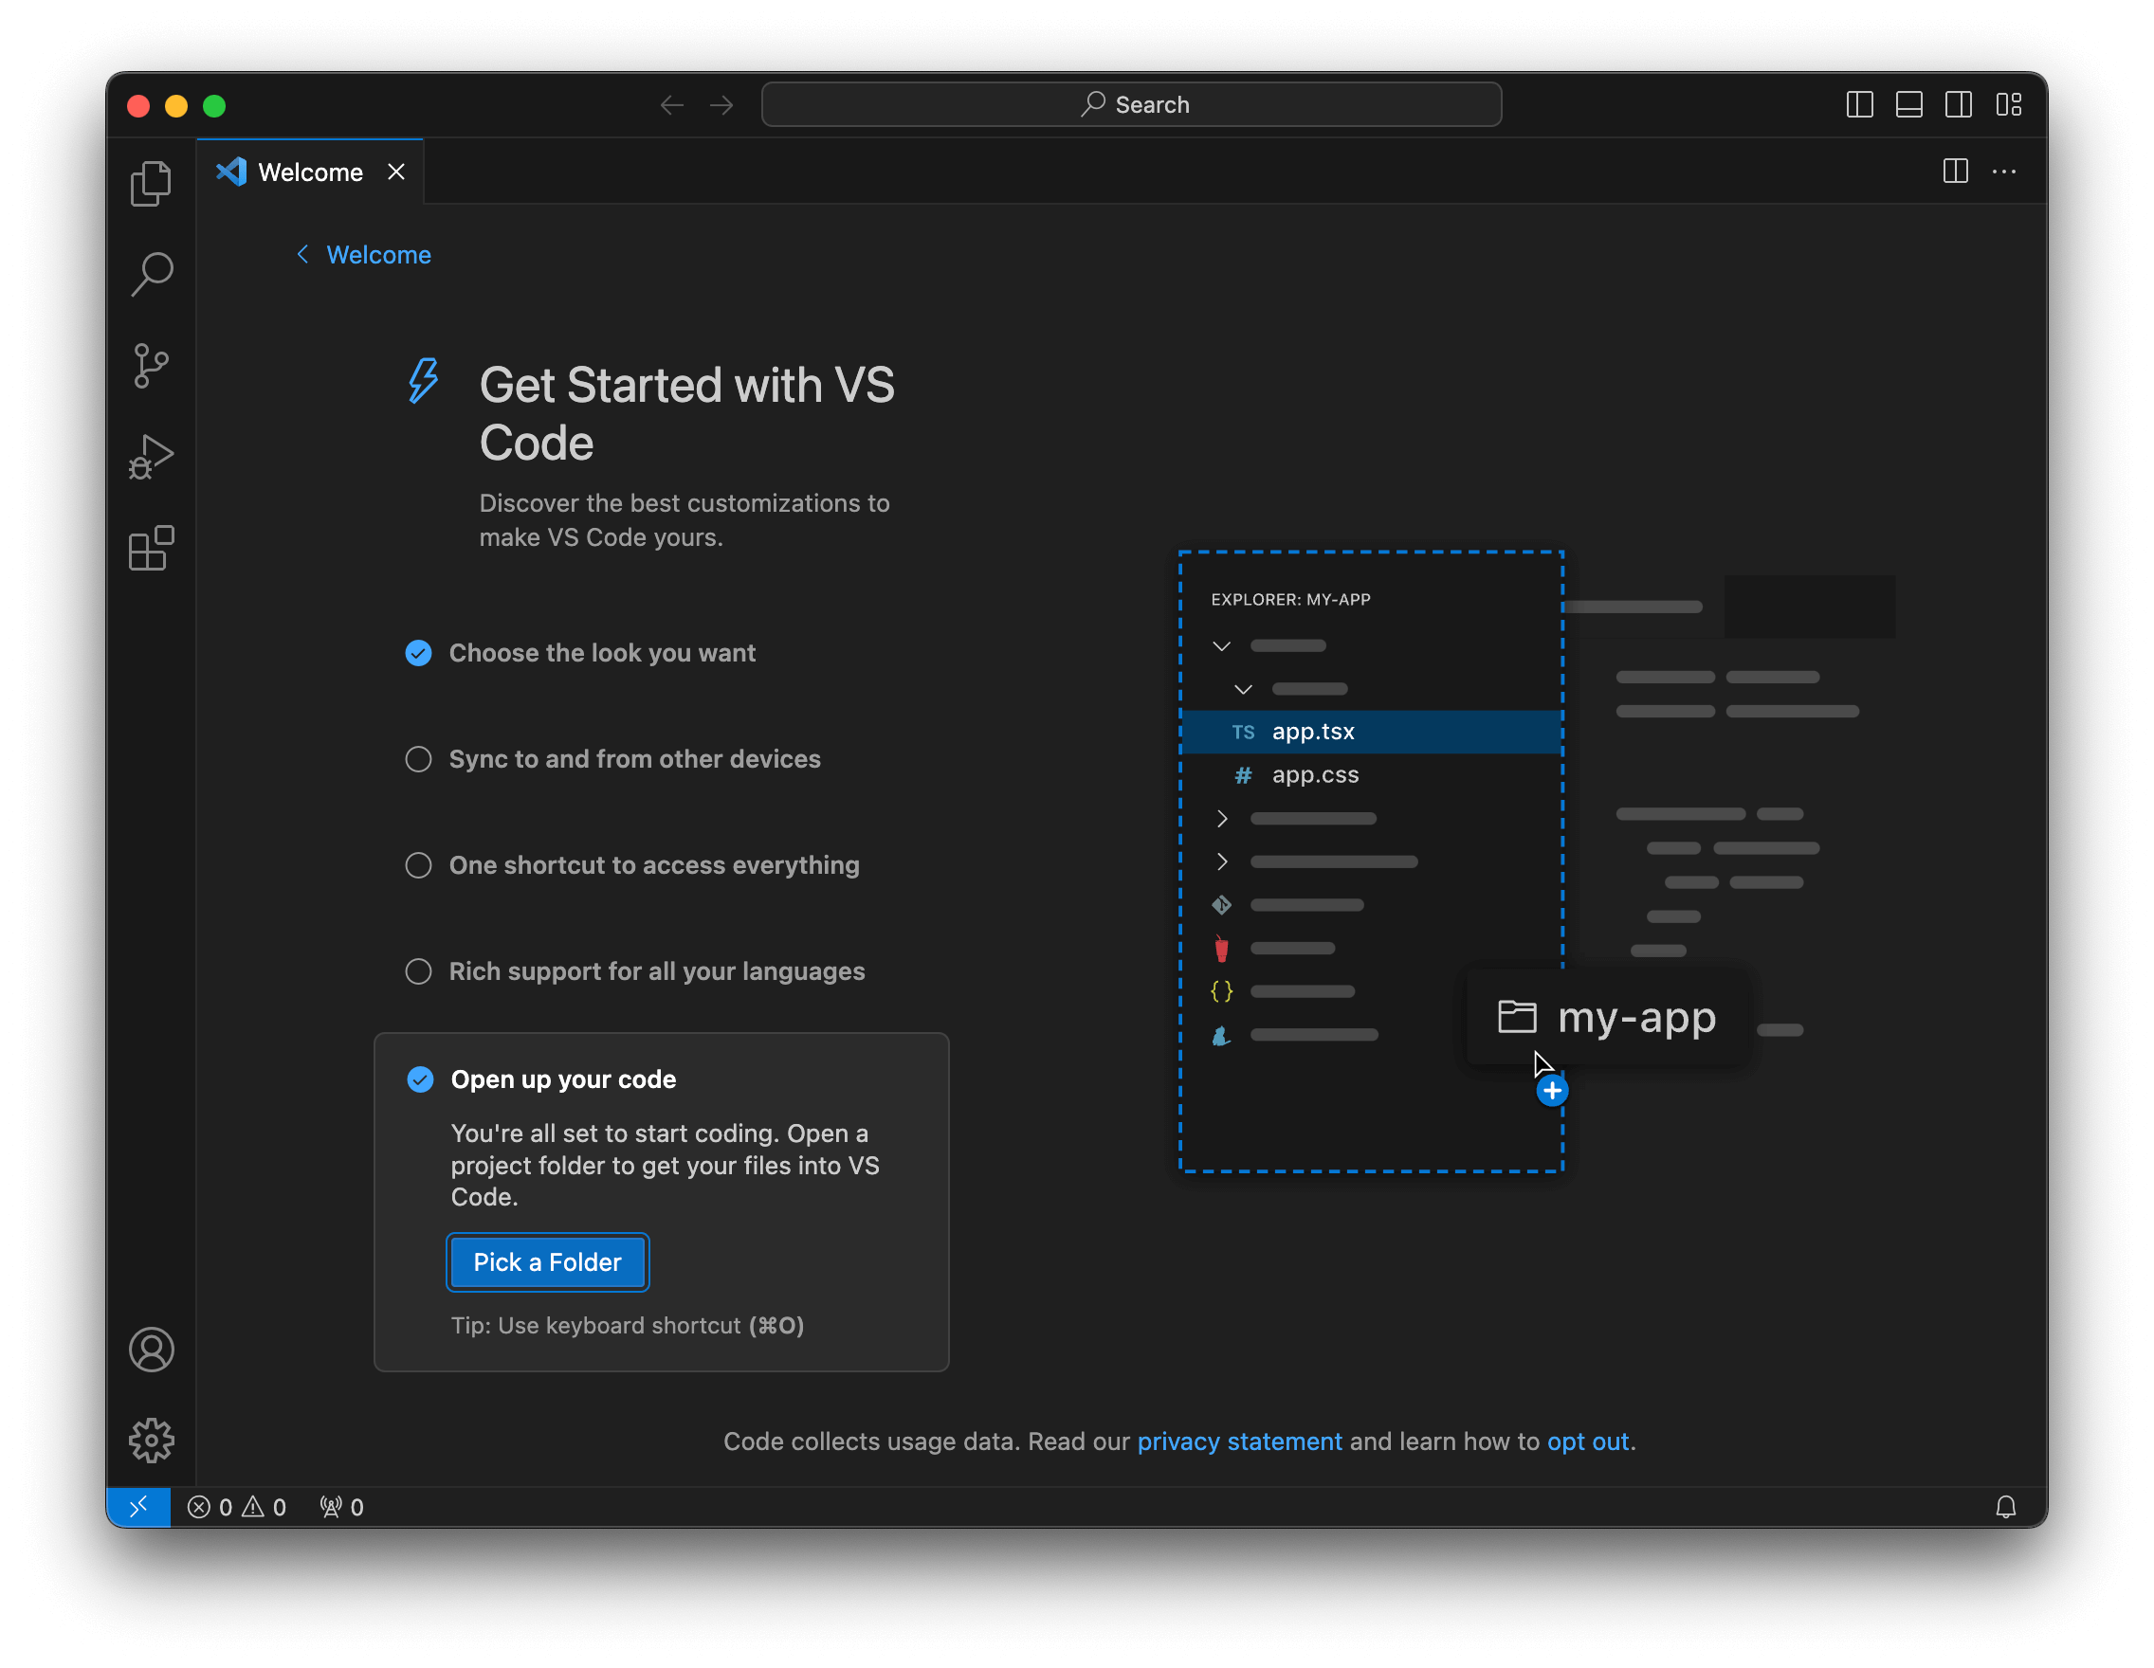Open the Source Control view
Image resolution: width=2154 pixels, height=1668 pixels.
coord(151,364)
